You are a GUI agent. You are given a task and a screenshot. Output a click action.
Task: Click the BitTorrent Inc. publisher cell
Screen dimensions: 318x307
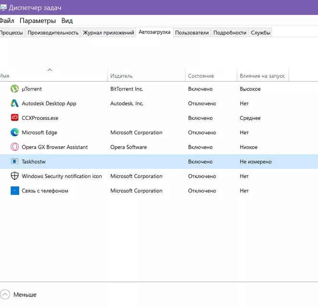tap(127, 89)
